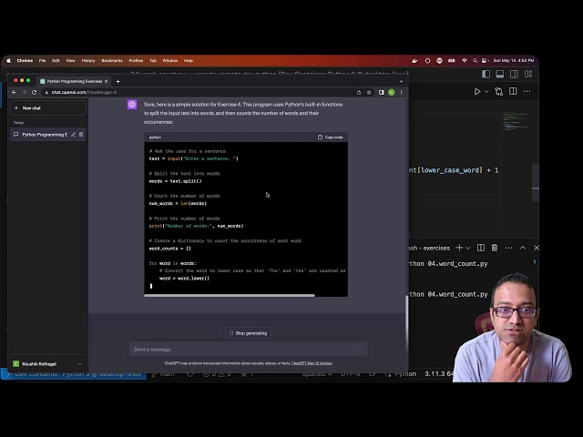583x437 pixels.
Task: Copy code from the python code block
Action: point(330,137)
